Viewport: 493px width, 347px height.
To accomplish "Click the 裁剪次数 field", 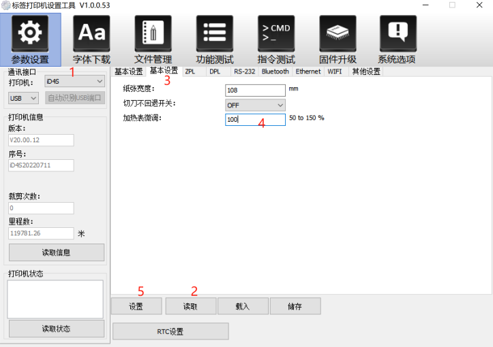I will point(41,208).
